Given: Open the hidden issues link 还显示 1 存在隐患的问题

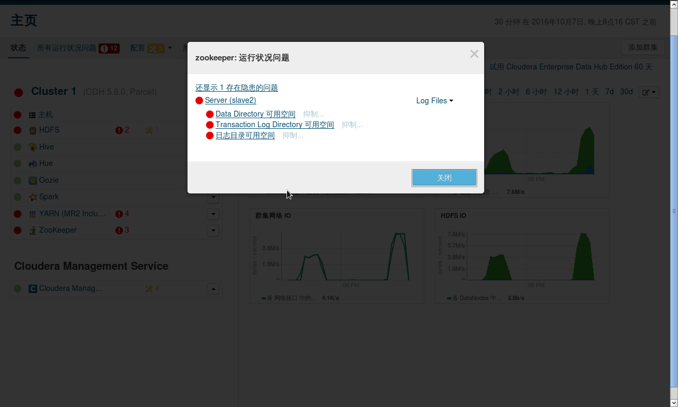Looking at the screenshot, I should coord(237,88).
